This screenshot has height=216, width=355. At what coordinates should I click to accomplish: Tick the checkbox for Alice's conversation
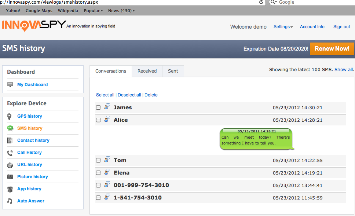tap(98, 120)
